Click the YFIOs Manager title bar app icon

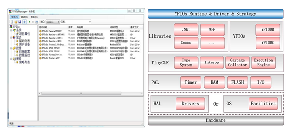pyautogui.click(x=10, y=12)
